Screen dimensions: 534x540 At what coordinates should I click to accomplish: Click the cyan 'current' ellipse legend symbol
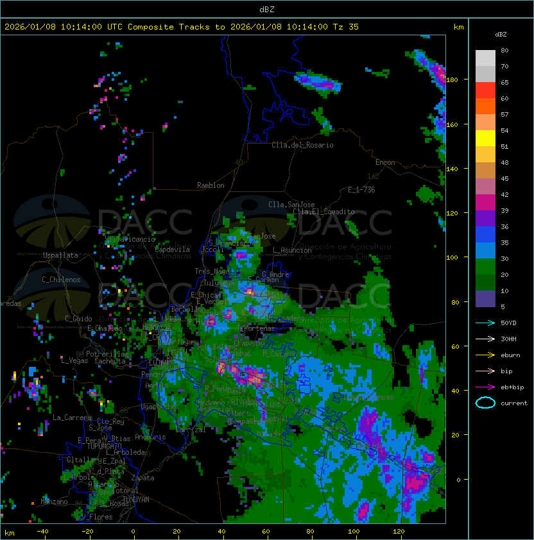pos(485,403)
